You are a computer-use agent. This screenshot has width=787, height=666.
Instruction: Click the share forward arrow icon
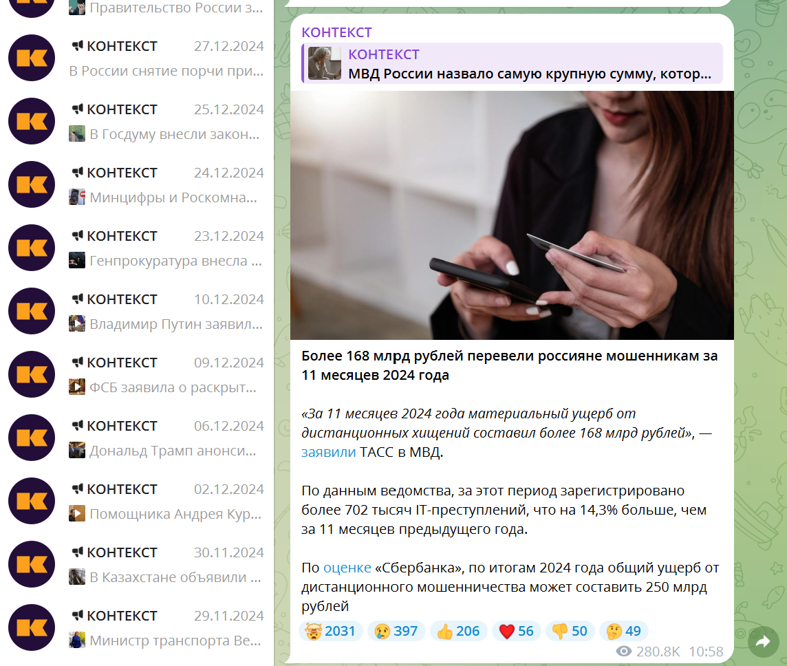coord(764,641)
